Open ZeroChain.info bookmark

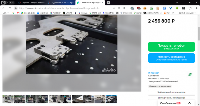pyautogui.click(x=153, y=13)
